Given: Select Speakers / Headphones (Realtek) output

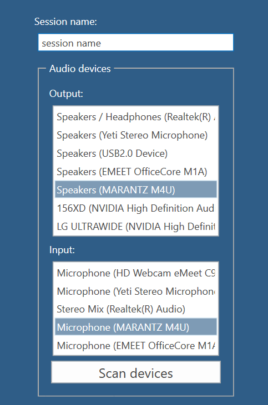Looking at the screenshot, I should (x=136, y=117).
